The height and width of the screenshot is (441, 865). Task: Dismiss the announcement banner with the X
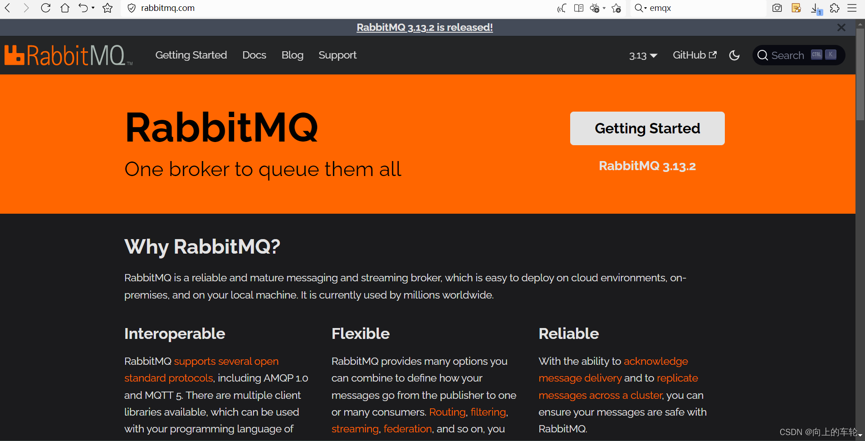[841, 28]
